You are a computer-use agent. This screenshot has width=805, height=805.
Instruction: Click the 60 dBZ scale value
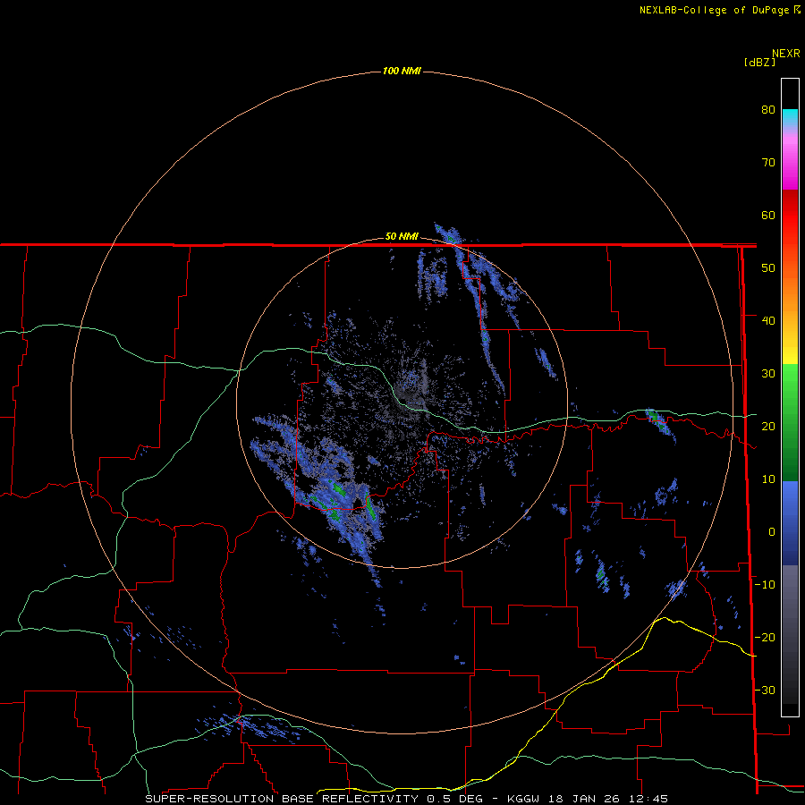point(768,215)
